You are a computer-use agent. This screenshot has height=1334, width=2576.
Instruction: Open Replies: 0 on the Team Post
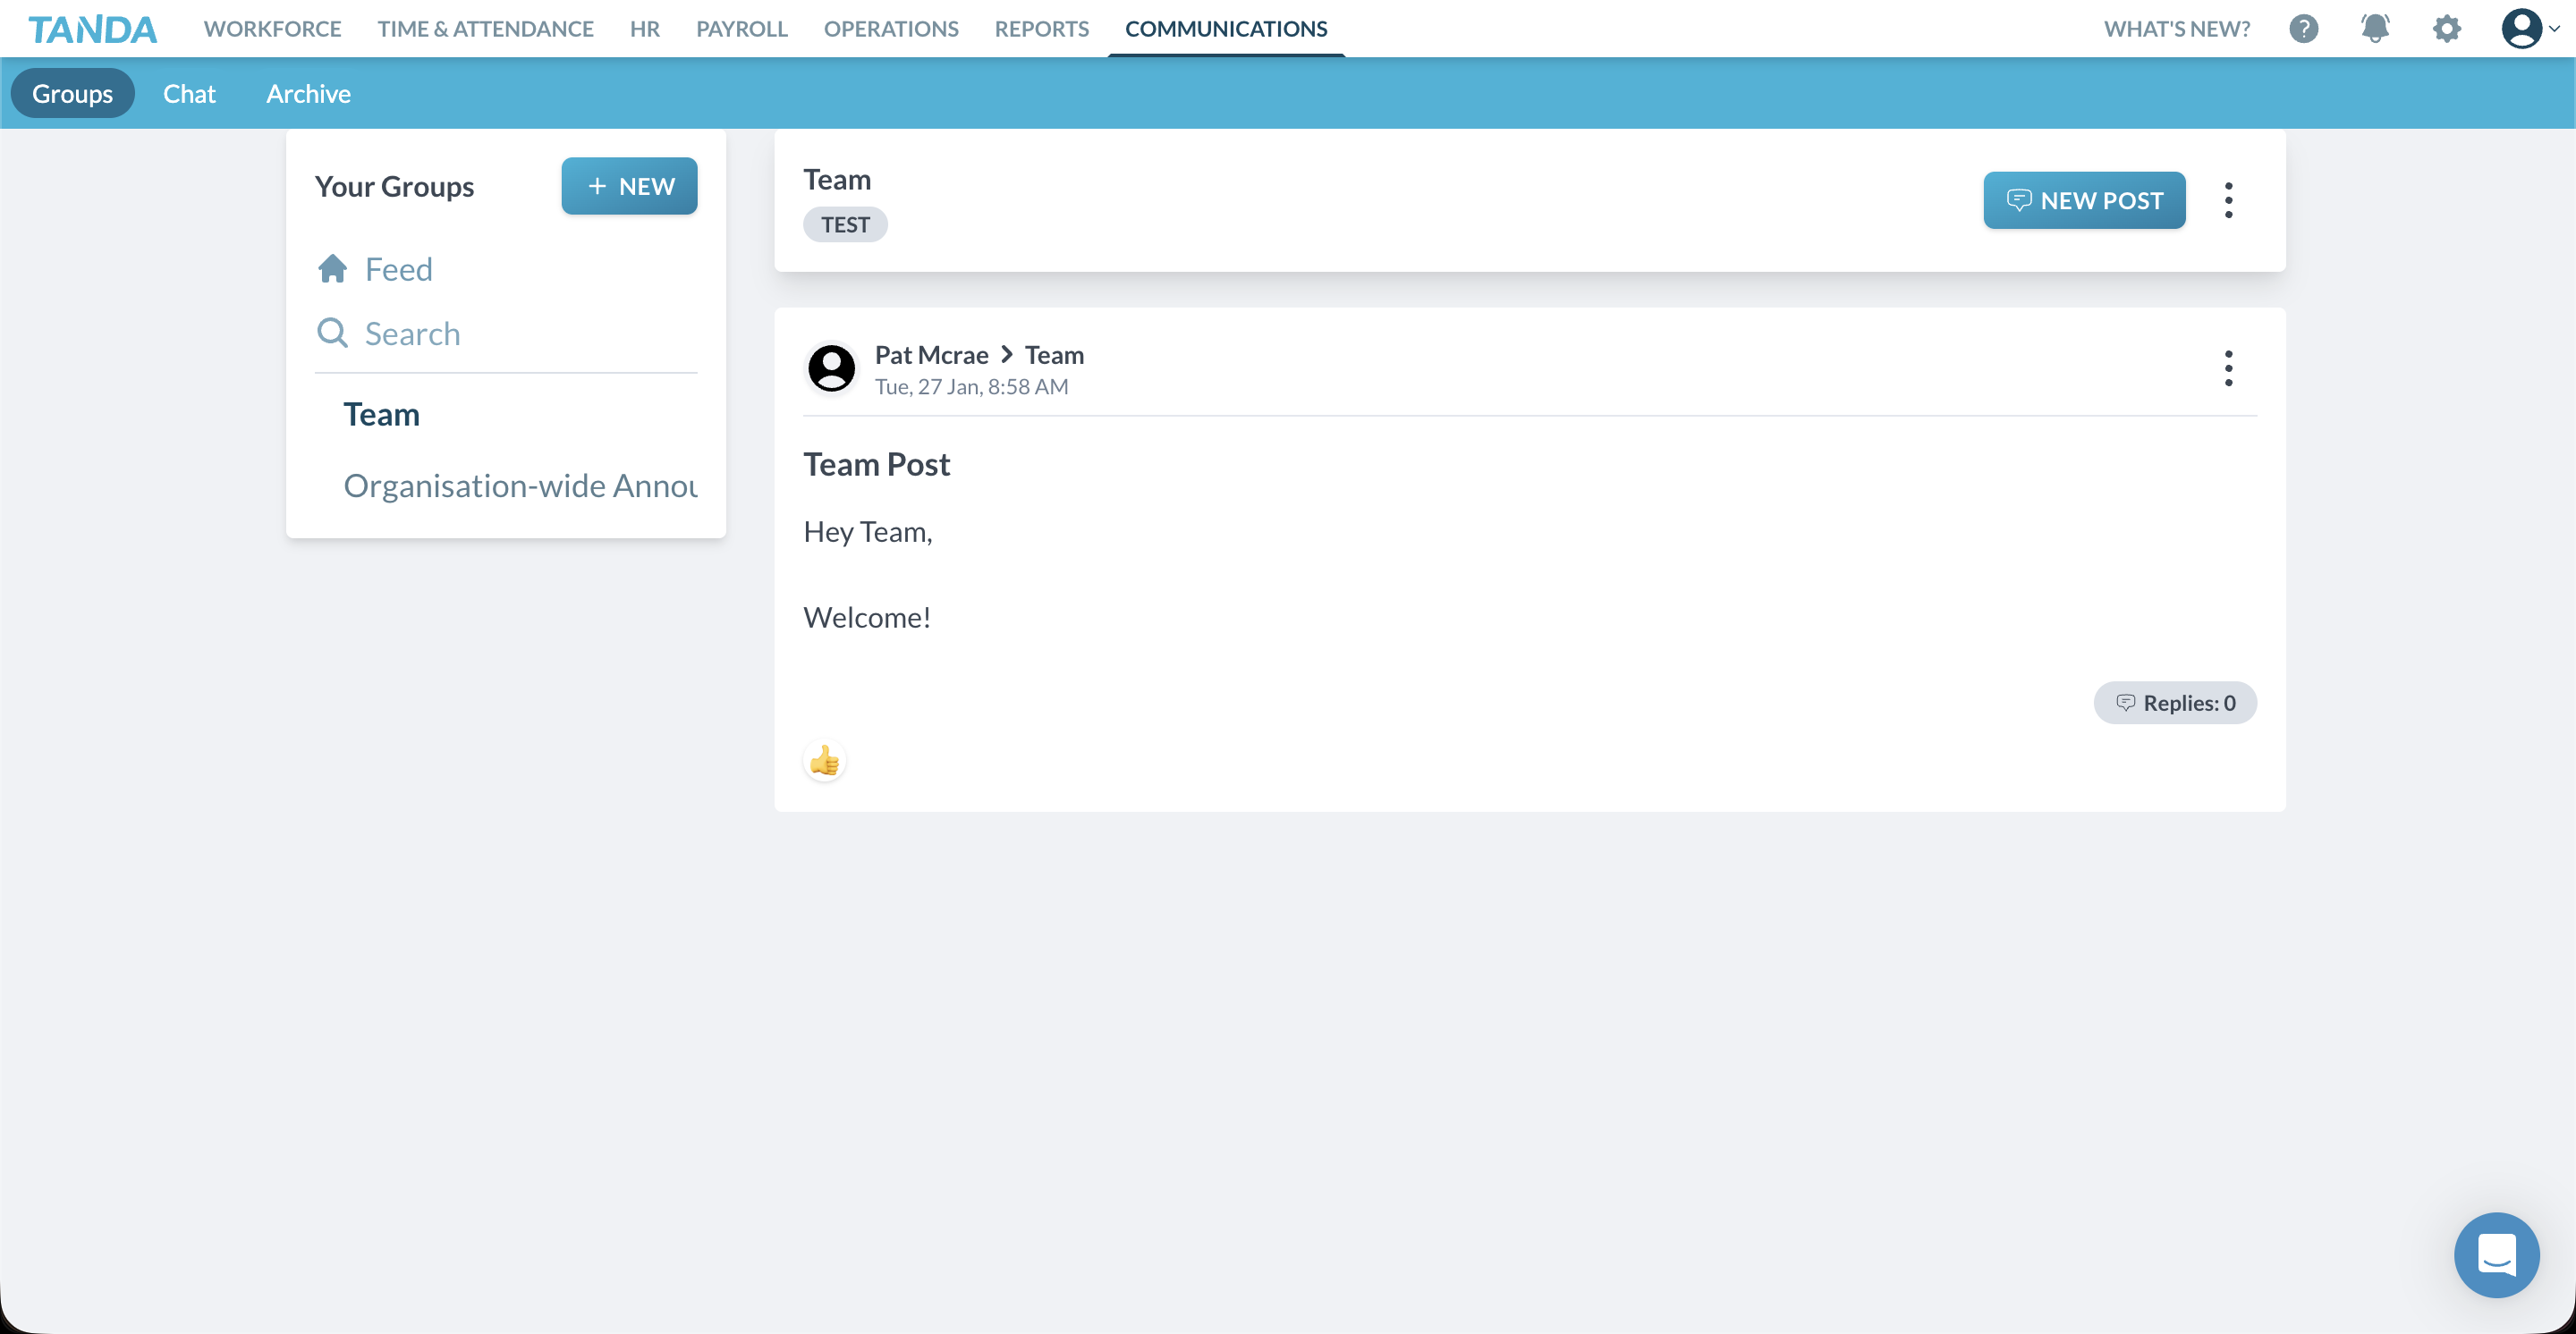click(2175, 703)
